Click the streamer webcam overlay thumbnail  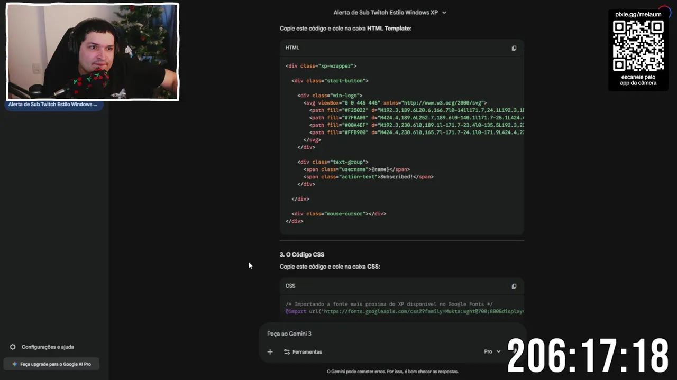(x=93, y=52)
